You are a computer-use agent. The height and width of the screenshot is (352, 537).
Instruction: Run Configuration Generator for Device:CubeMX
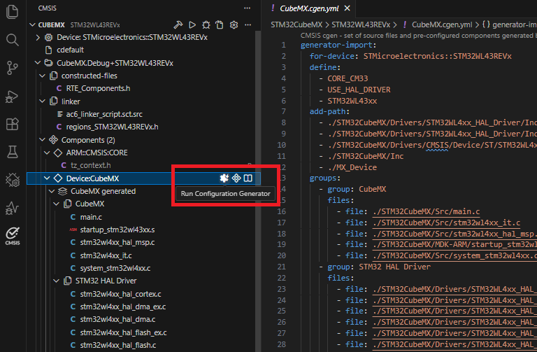tap(224, 178)
